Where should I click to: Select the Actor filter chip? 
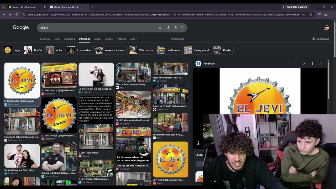tap(55, 50)
